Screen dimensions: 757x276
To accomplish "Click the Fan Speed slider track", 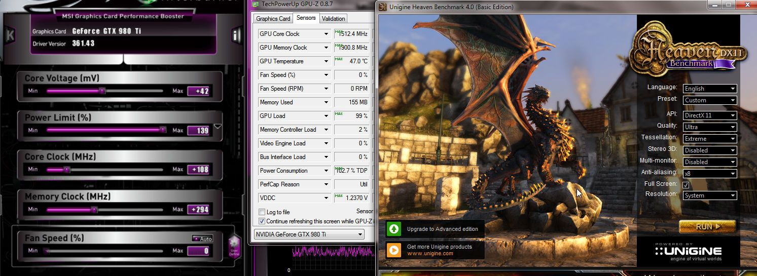I will point(105,251).
